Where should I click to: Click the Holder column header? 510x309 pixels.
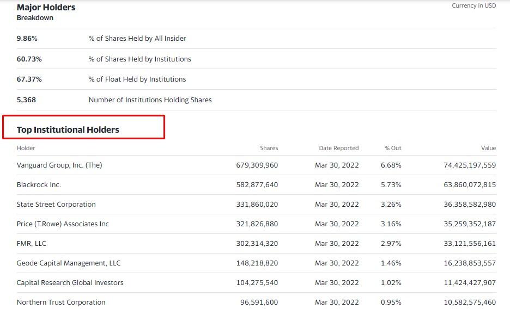26,148
